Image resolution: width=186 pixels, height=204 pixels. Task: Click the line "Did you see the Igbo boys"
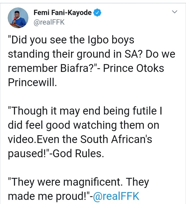click(x=71, y=40)
